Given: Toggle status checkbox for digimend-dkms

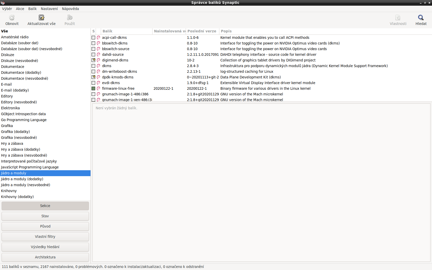Looking at the screenshot, I should tap(93, 60).
